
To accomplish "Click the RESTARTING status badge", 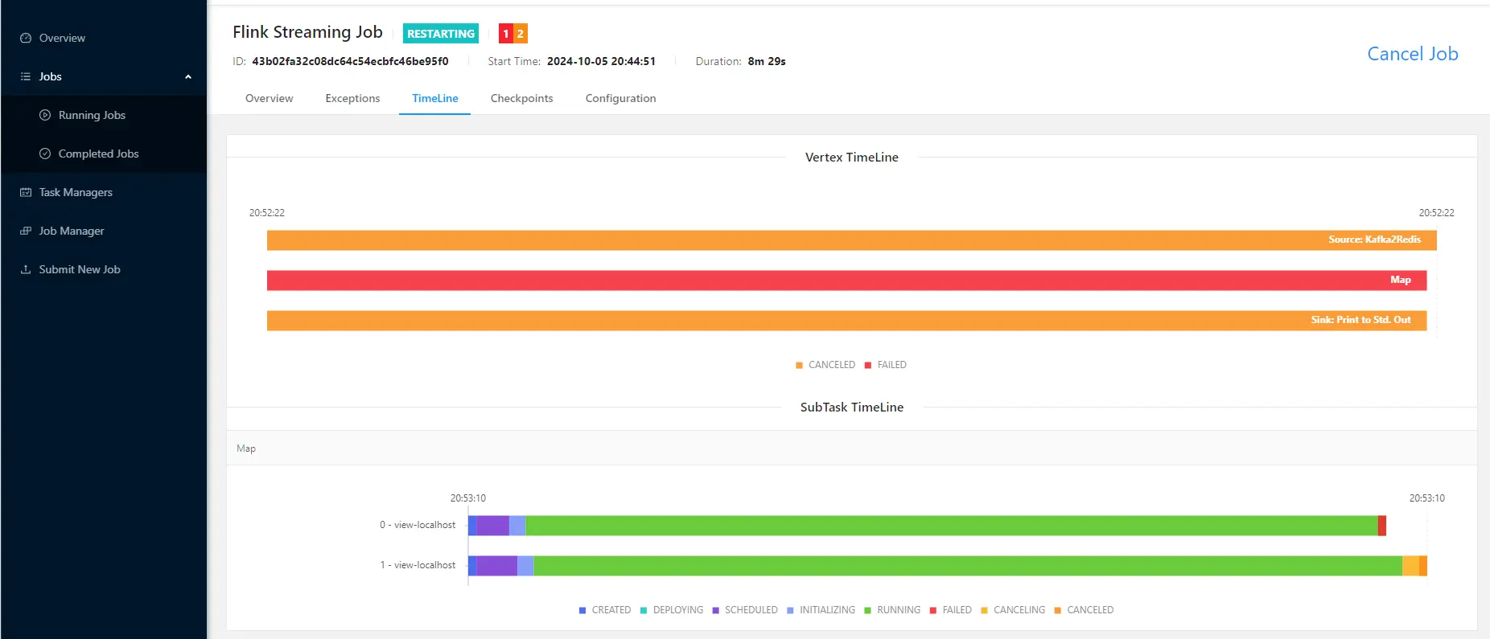I will click(441, 33).
